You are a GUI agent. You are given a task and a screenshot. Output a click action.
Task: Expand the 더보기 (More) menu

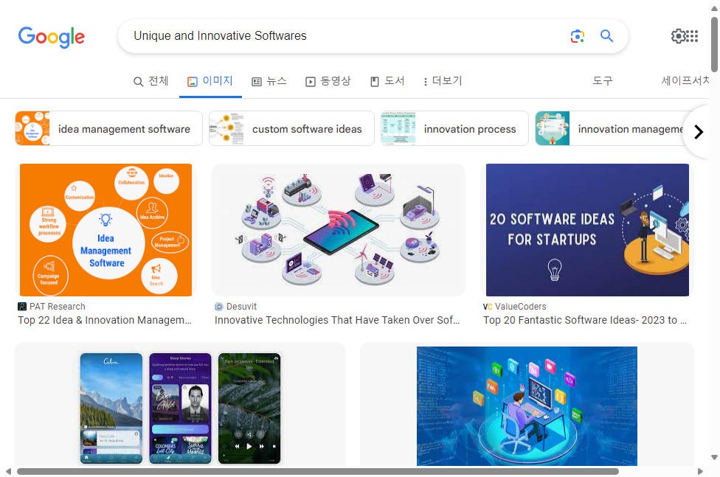[443, 81]
